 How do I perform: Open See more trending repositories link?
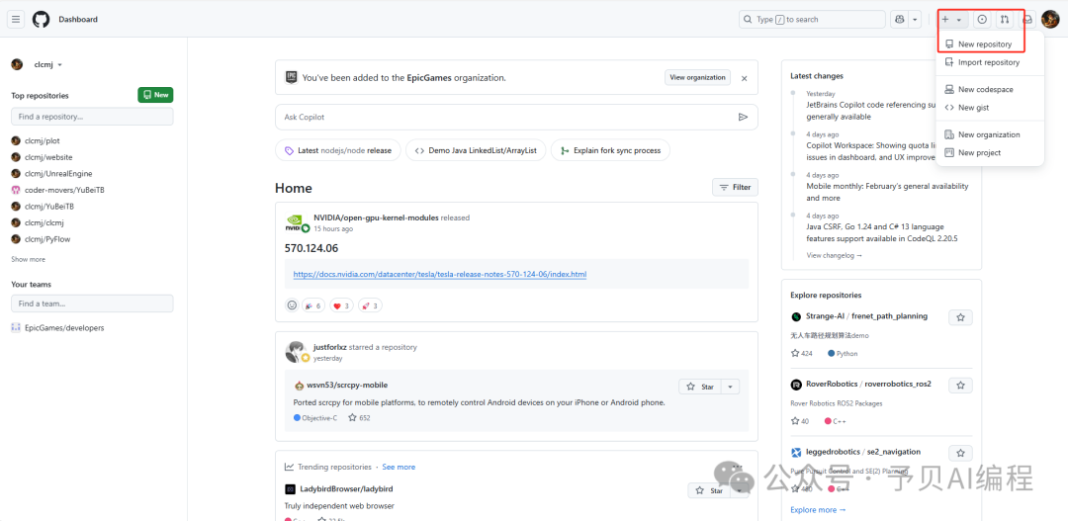pos(399,468)
